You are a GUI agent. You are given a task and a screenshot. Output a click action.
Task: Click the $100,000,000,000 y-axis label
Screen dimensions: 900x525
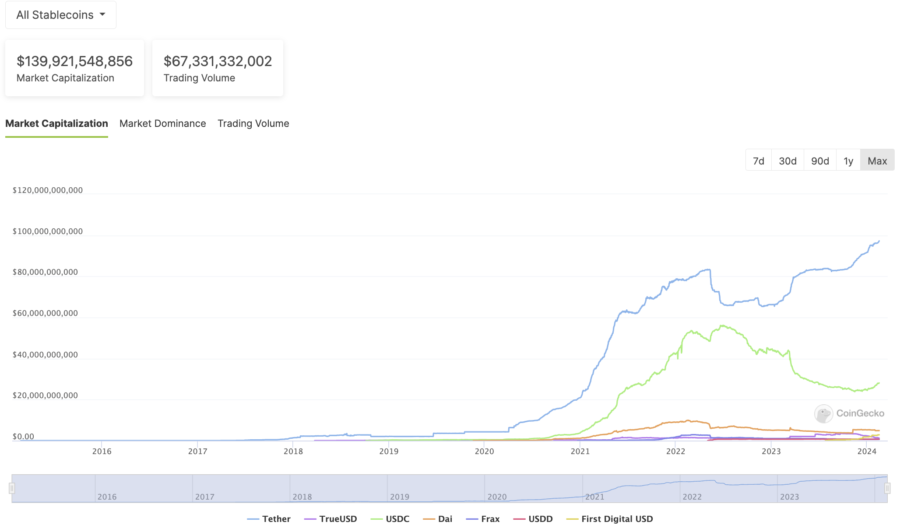(48, 231)
